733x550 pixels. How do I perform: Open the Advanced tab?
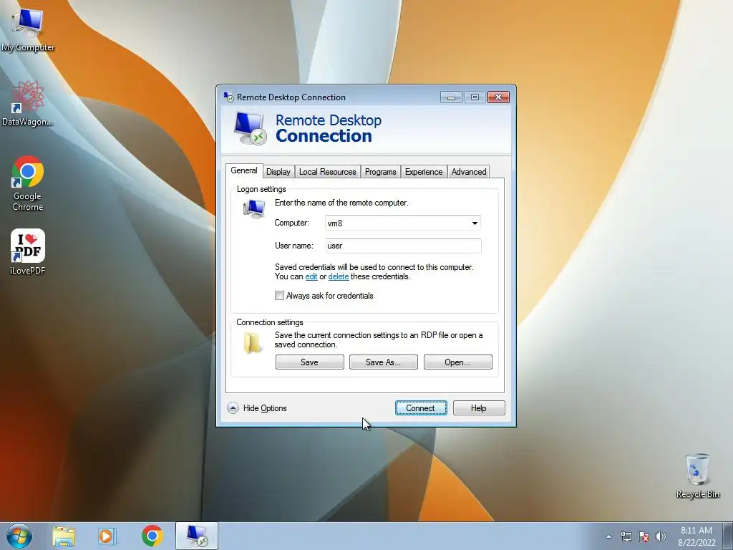(469, 172)
